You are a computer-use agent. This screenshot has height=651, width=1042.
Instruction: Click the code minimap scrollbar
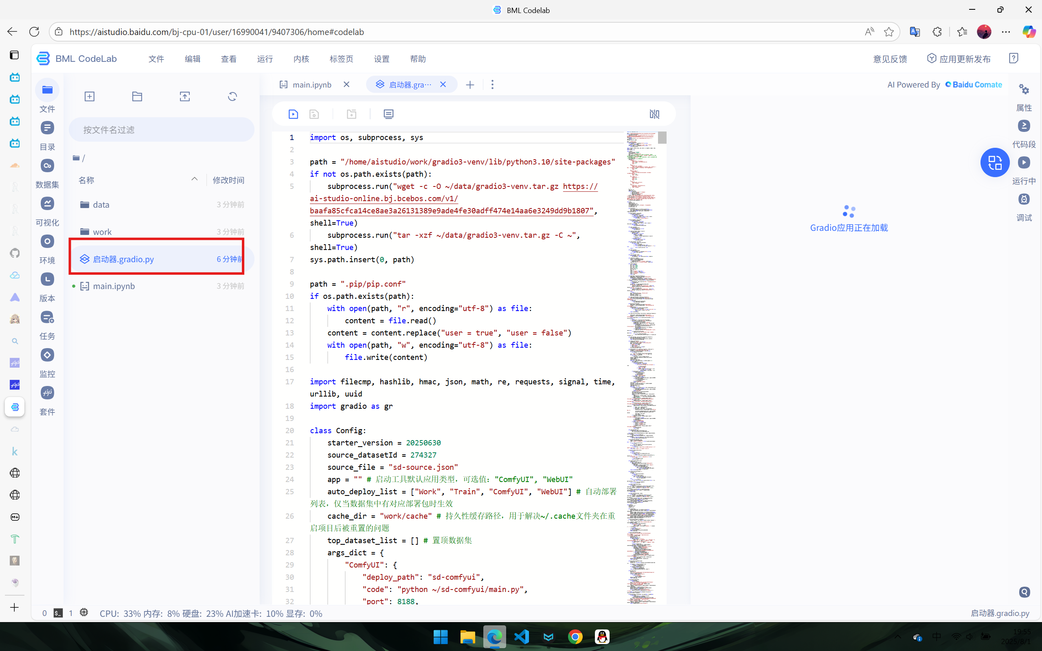point(662,138)
